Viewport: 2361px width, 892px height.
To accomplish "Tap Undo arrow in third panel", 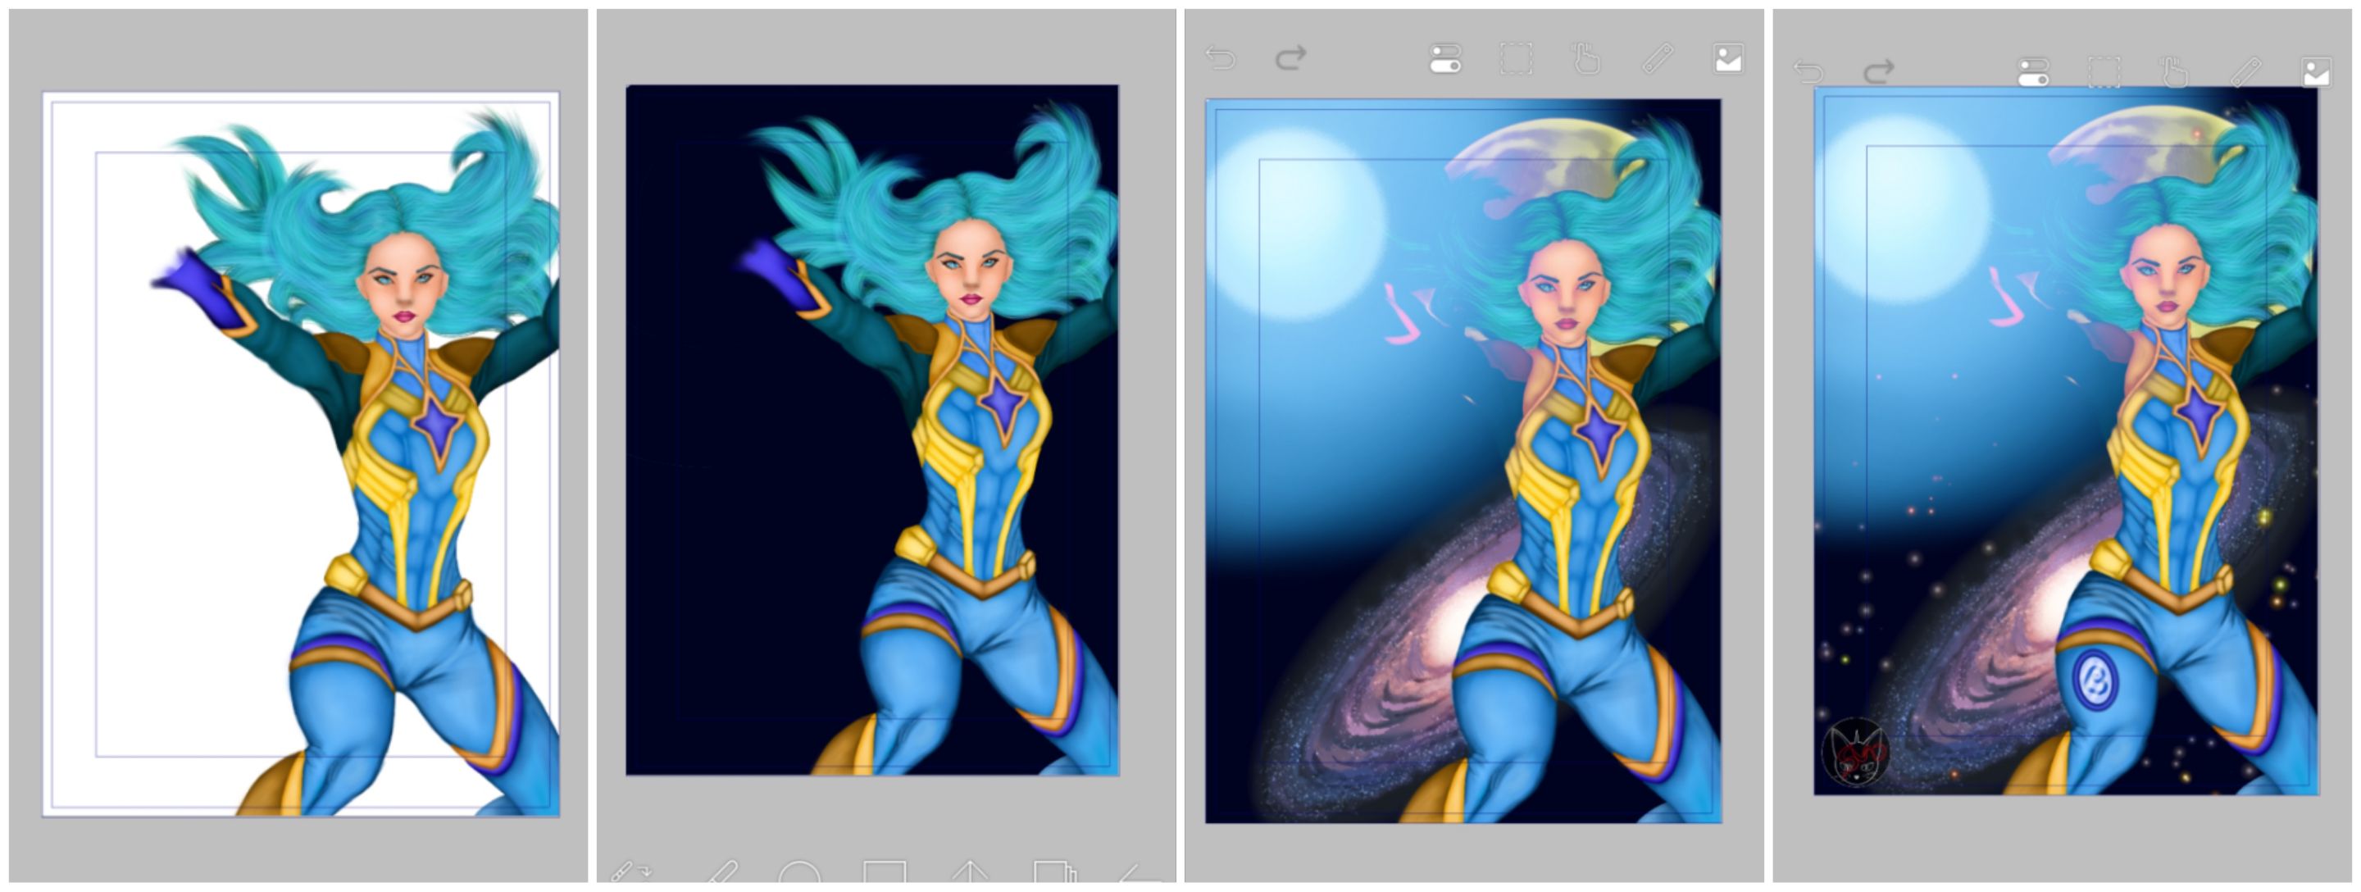I will [1221, 59].
